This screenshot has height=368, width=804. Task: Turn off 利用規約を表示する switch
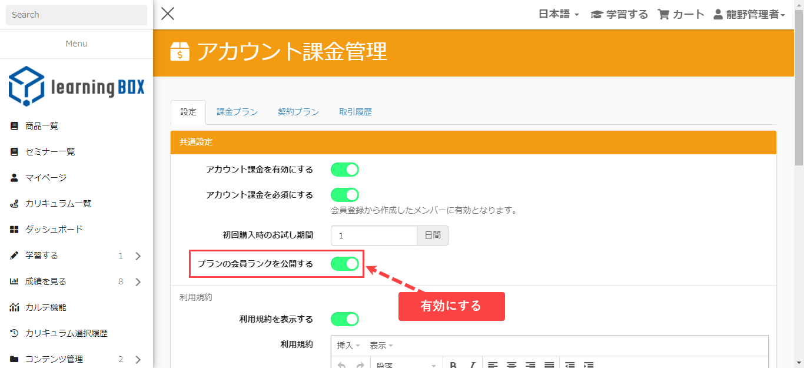click(x=344, y=319)
